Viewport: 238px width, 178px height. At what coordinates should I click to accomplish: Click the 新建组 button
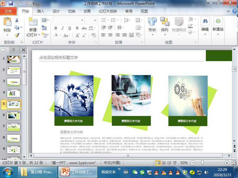[218, 24]
